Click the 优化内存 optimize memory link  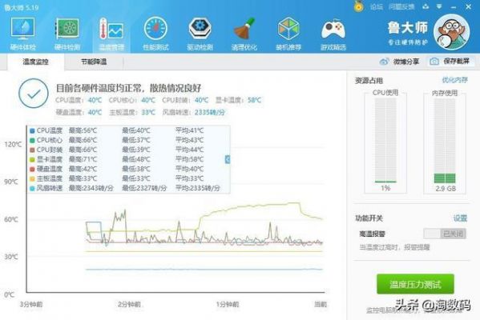[x=454, y=80]
